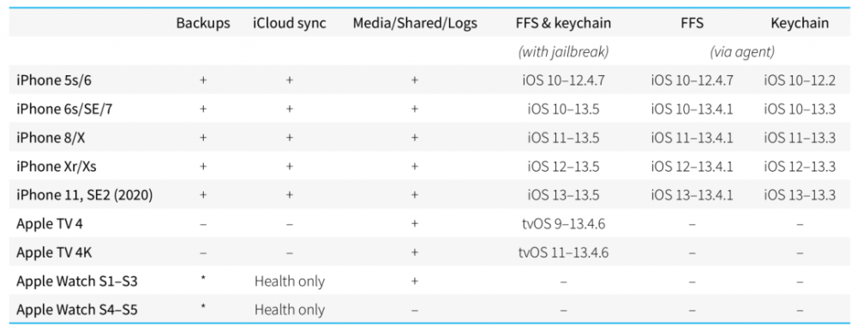Click the Media/Shared/Logs header

pos(415,23)
